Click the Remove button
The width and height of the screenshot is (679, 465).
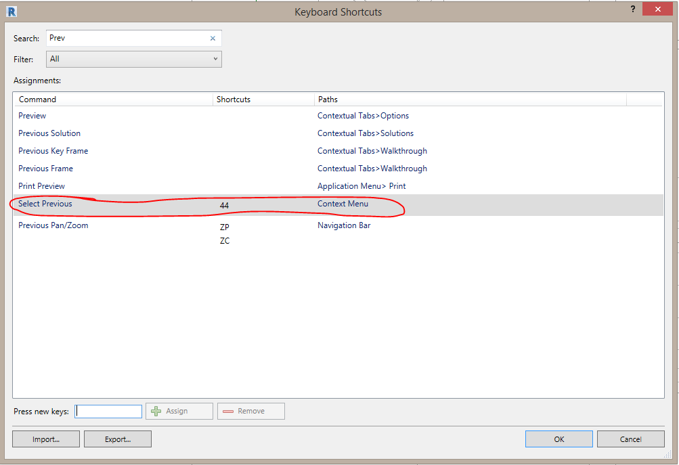coord(250,411)
